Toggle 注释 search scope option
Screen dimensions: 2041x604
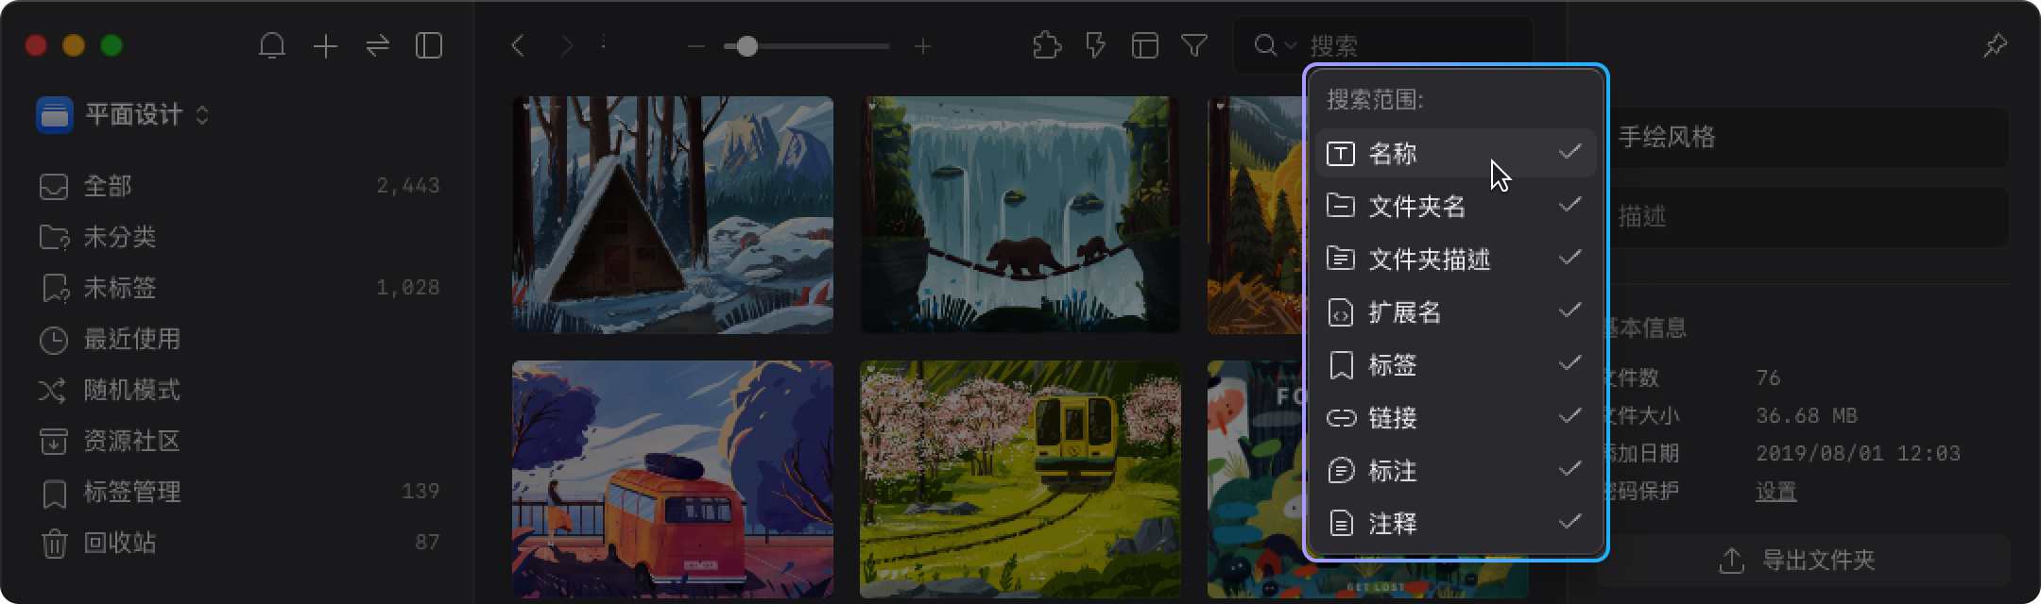click(1455, 523)
